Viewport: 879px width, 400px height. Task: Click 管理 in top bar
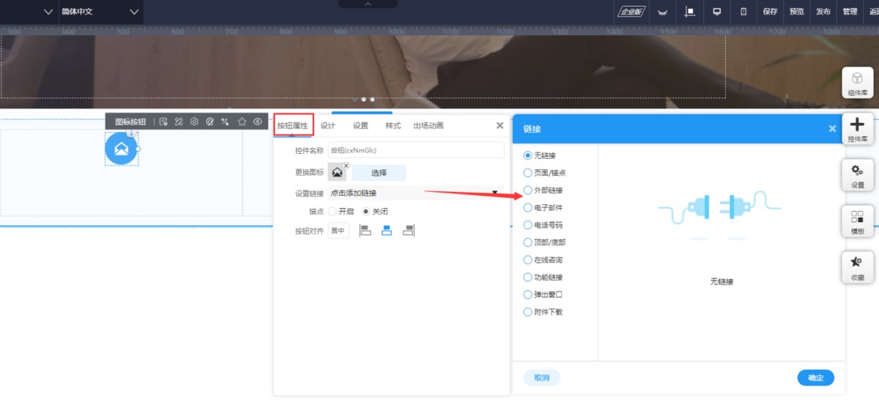(x=850, y=12)
